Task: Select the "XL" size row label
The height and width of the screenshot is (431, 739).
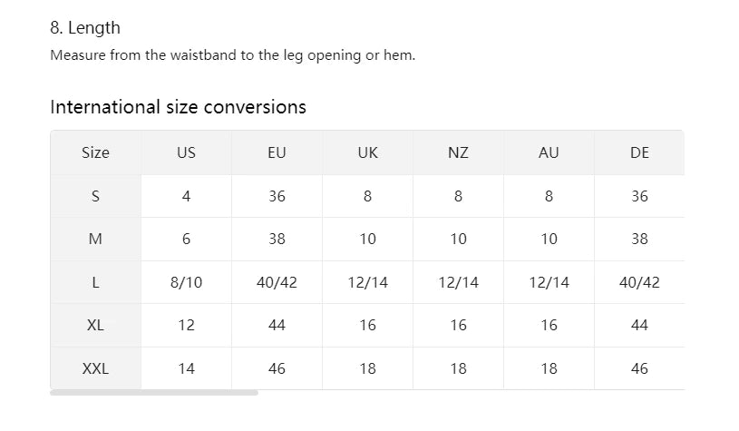Action: 95,325
